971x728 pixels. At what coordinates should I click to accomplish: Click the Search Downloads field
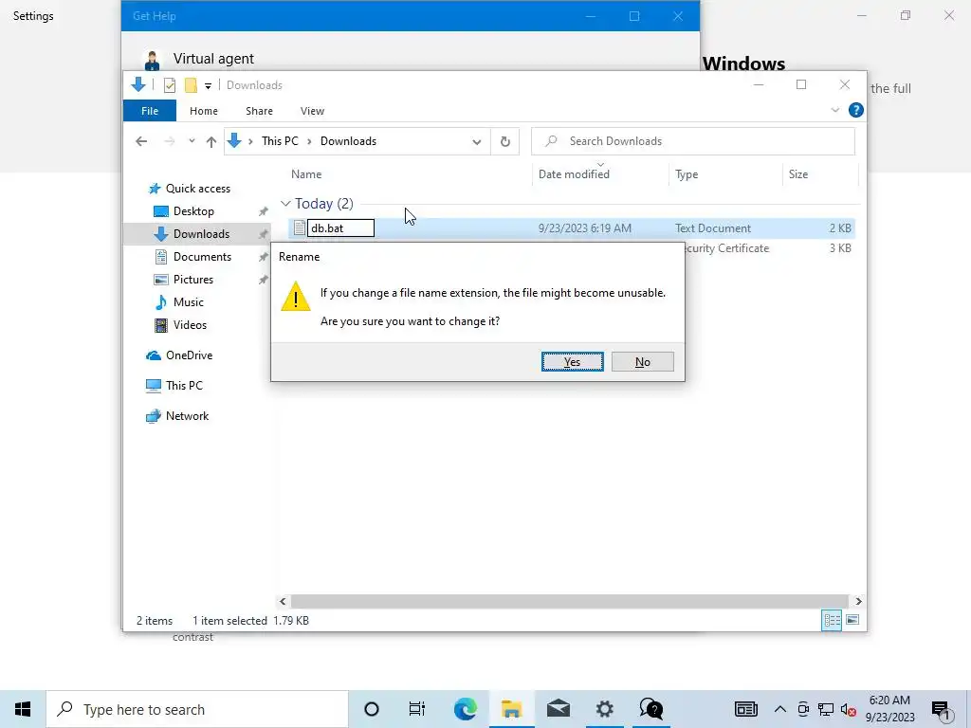tap(693, 141)
